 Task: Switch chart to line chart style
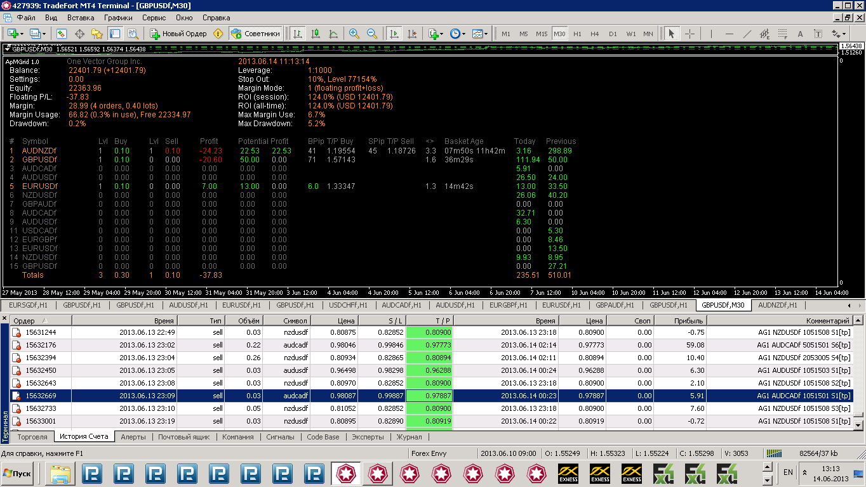(x=333, y=34)
